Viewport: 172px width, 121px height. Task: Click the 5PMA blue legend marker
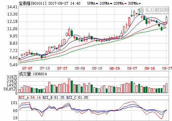pos(97,4)
